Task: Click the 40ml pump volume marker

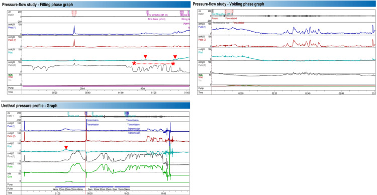Action: point(143,88)
